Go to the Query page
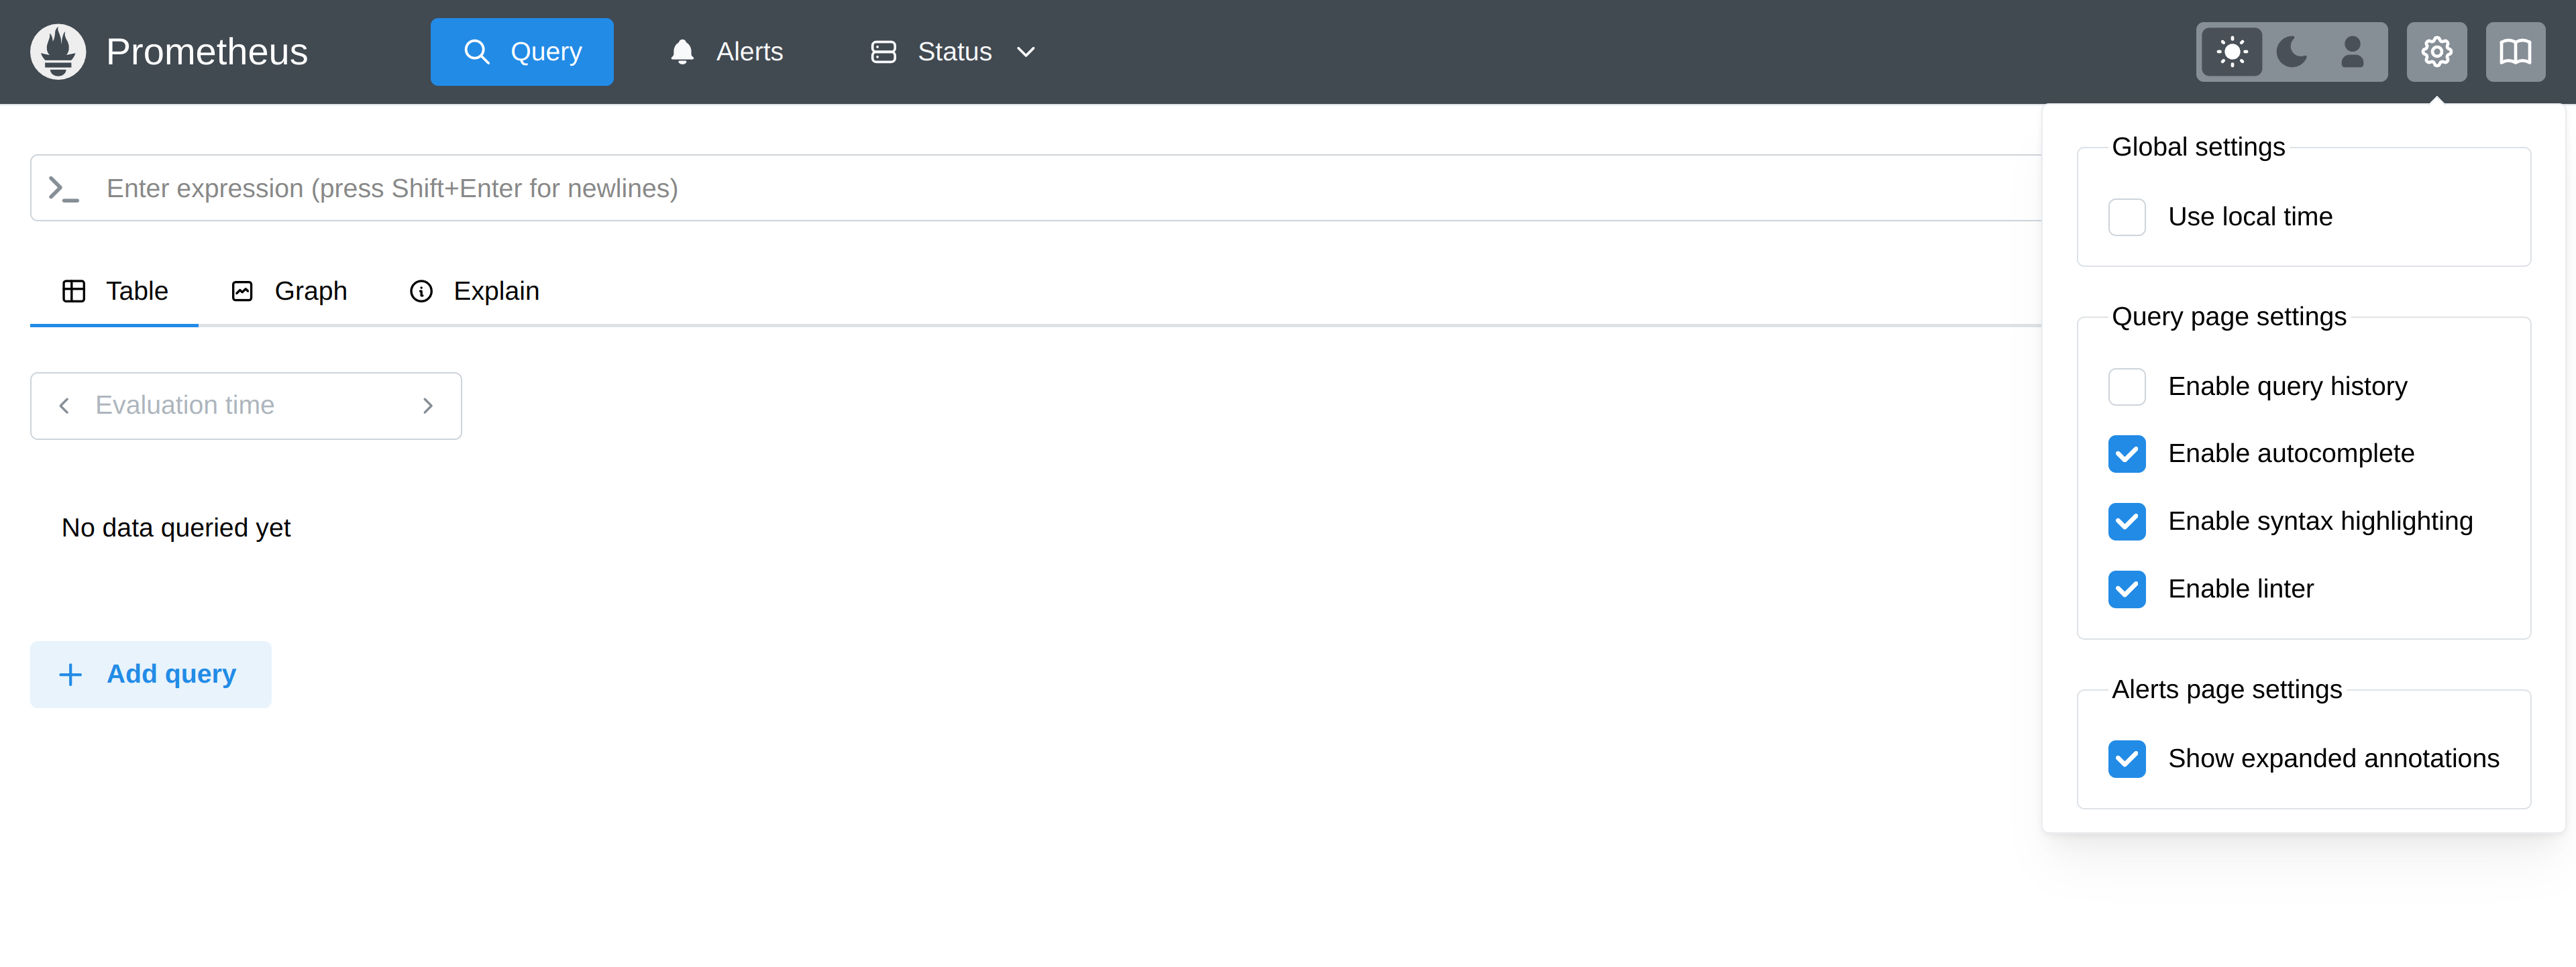 pyautogui.click(x=522, y=52)
